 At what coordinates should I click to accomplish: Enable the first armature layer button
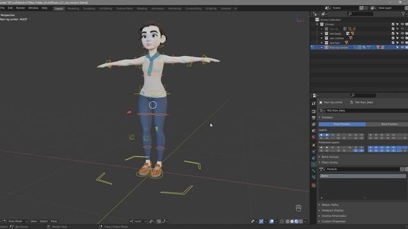tap(321, 135)
